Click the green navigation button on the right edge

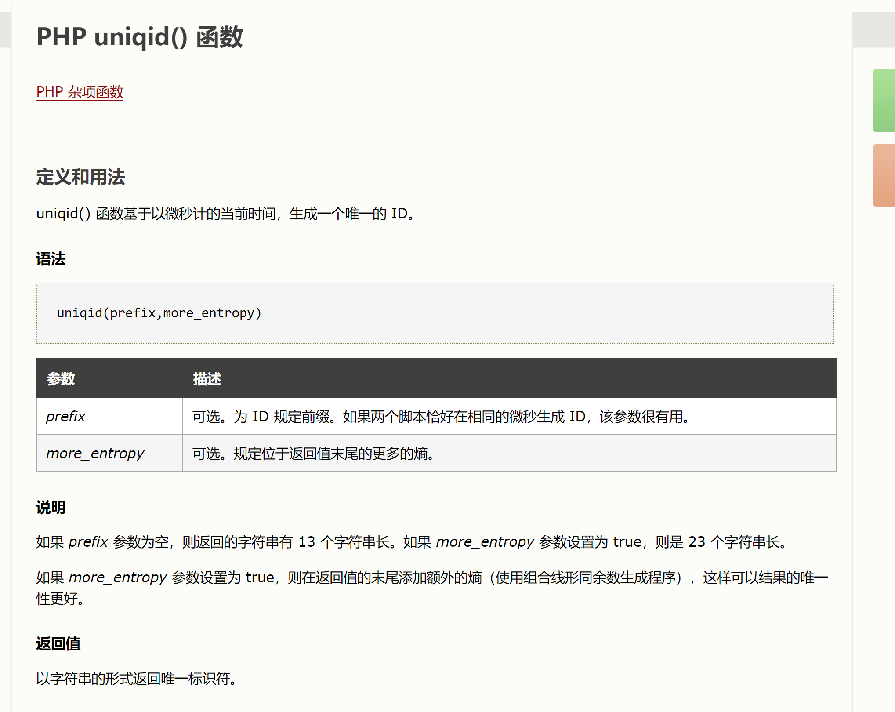pos(884,100)
